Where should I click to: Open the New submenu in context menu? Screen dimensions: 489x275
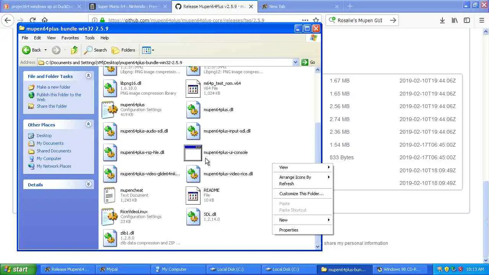click(x=303, y=220)
